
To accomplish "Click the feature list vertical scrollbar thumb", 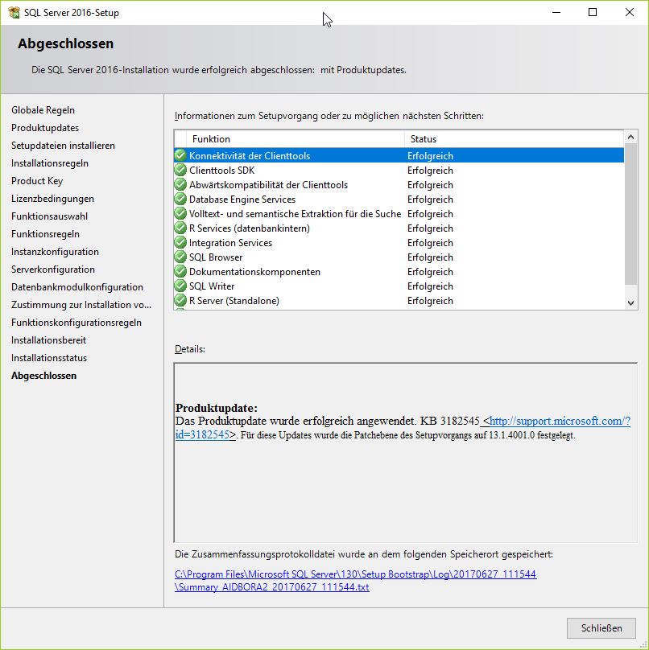I will (x=630, y=214).
